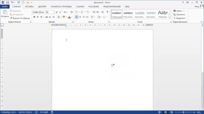Expand the underline style dropdown arrow

44,17
